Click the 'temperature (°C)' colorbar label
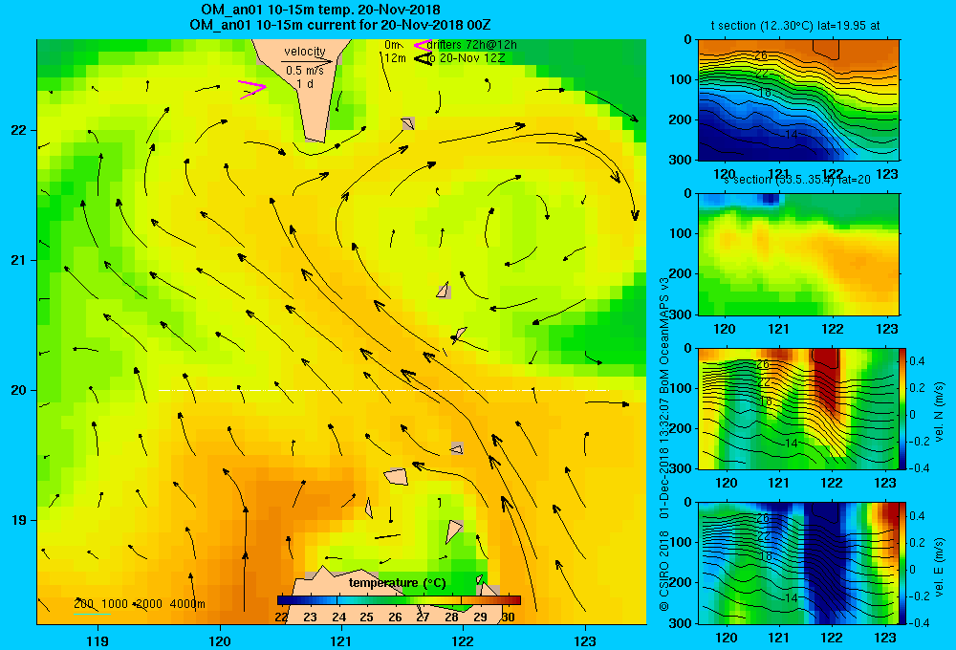This screenshot has width=956, height=650. pyautogui.click(x=398, y=583)
